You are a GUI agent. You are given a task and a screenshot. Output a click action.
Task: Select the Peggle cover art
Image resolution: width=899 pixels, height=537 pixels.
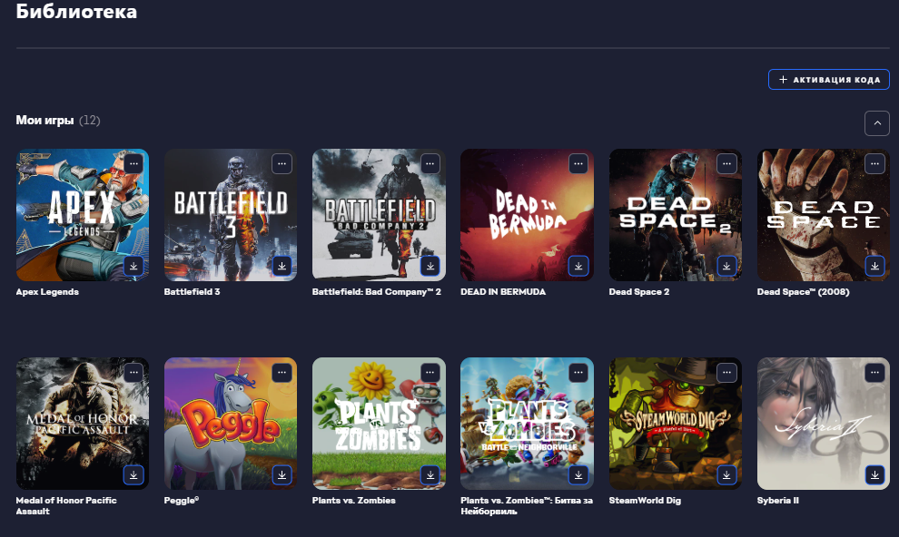(x=231, y=424)
